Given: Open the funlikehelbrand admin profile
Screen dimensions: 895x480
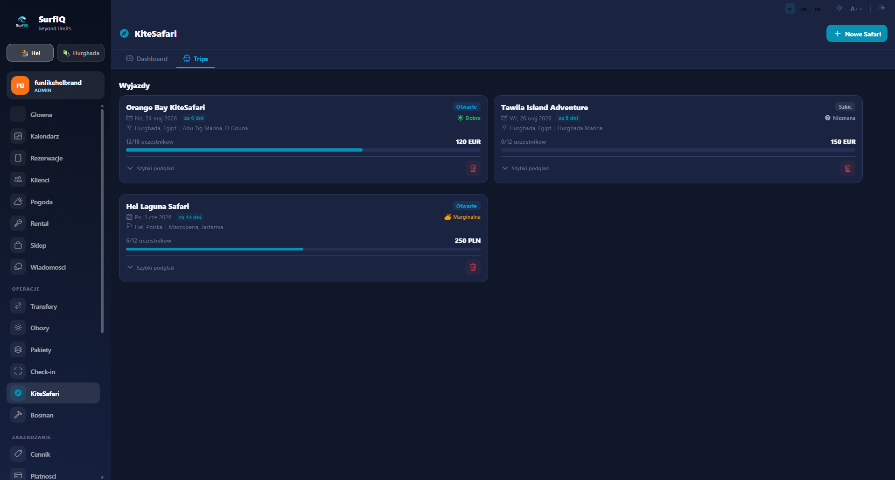Looking at the screenshot, I should click(56, 85).
